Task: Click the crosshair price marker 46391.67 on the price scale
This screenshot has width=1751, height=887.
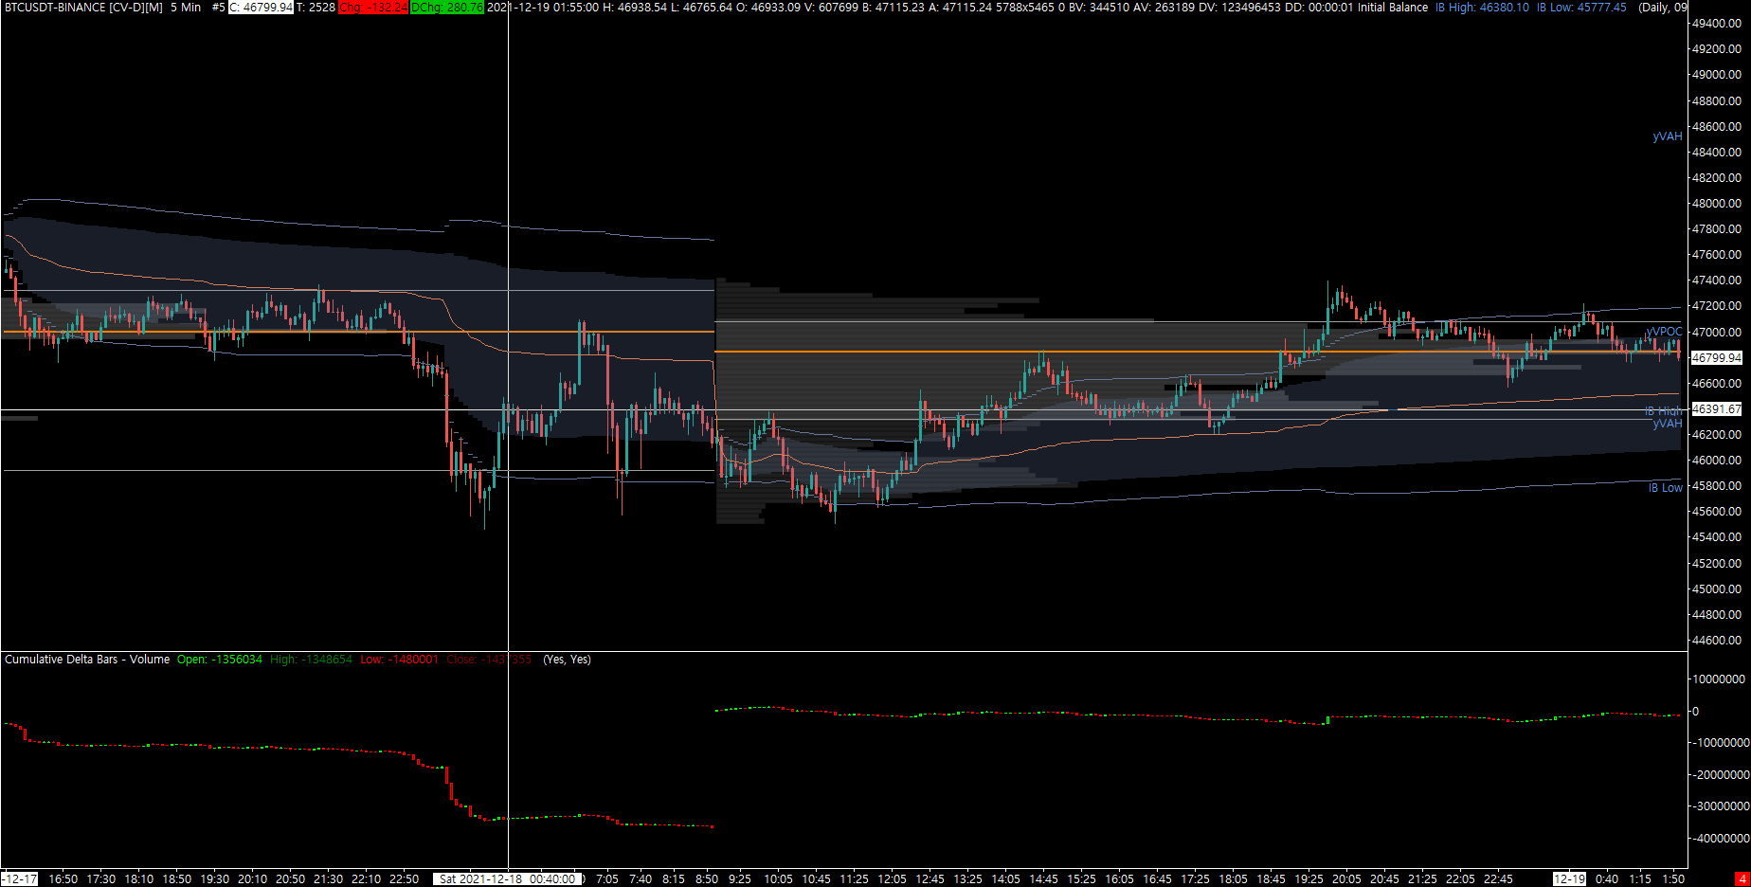Action: point(1717,409)
